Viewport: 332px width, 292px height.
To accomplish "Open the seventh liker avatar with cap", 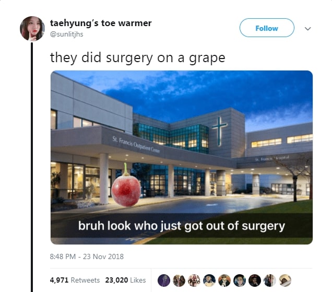I will tap(255, 281).
